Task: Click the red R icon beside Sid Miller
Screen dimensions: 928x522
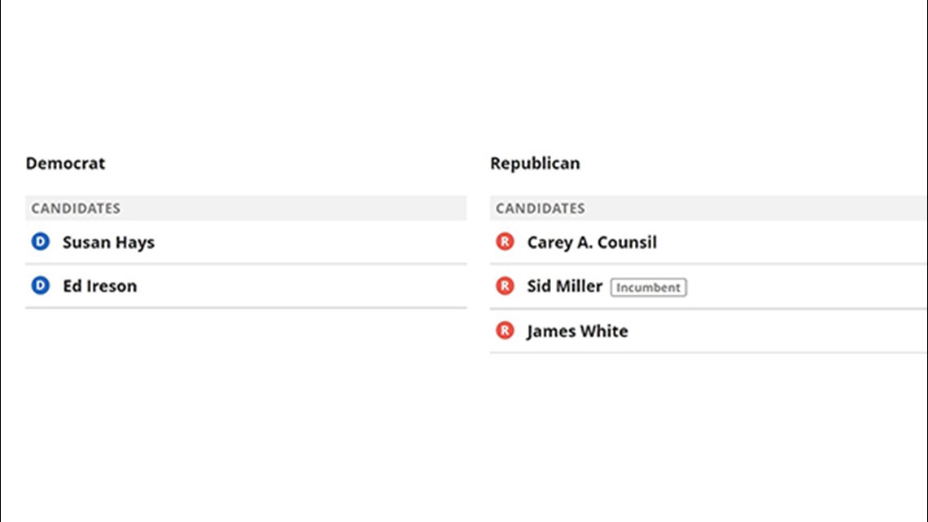Action: (x=505, y=286)
